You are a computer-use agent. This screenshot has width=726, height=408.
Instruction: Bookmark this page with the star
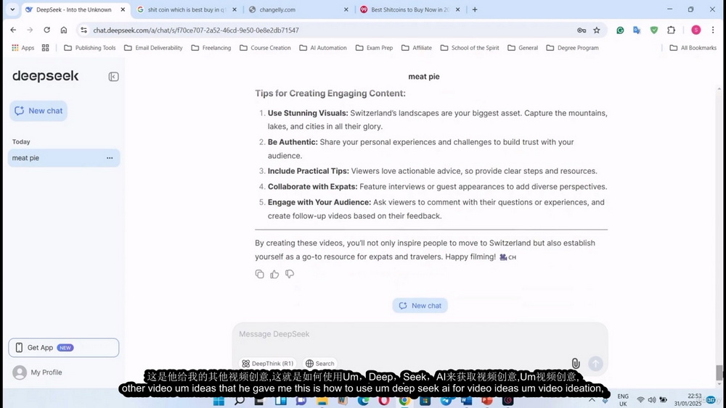click(x=597, y=30)
